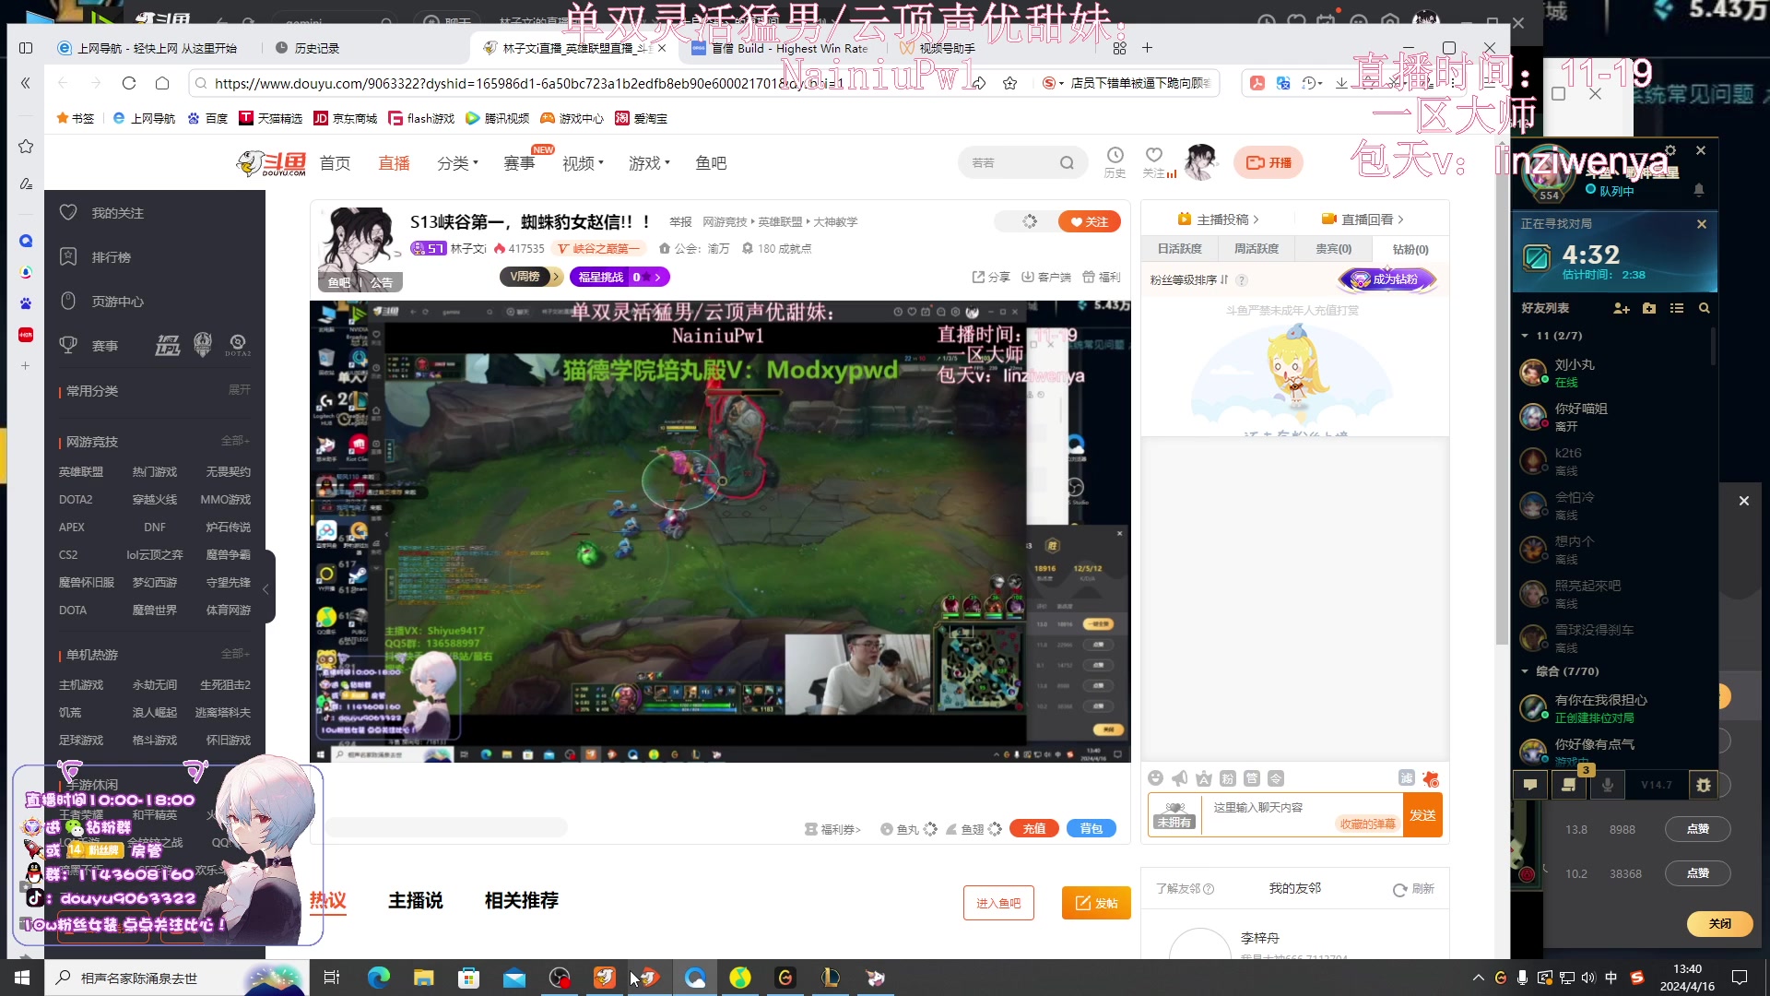
Task: Open 我的关注 in left sidebar
Action: 117,213
